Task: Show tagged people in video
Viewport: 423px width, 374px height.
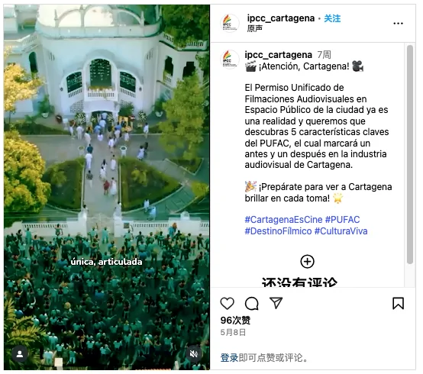Action: [x=20, y=354]
